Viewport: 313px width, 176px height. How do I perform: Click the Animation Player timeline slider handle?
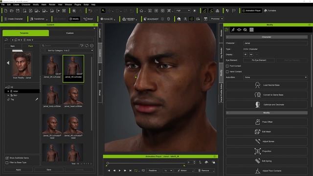click(108, 163)
